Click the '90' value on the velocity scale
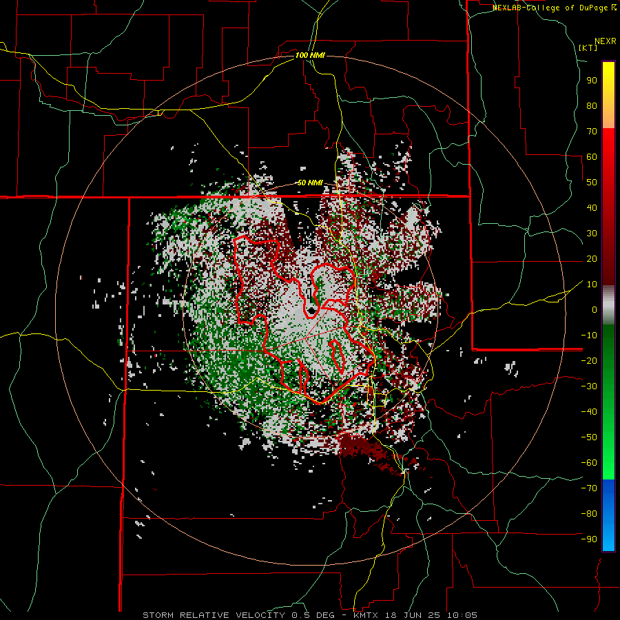The width and height of the screenshot is (620, 620). [592, 81]
